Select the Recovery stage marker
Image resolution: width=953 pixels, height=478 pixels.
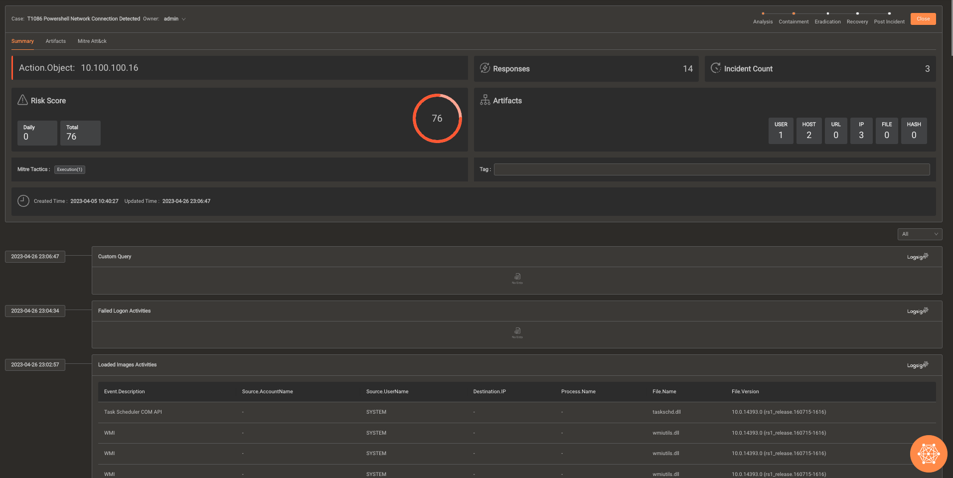857,13
